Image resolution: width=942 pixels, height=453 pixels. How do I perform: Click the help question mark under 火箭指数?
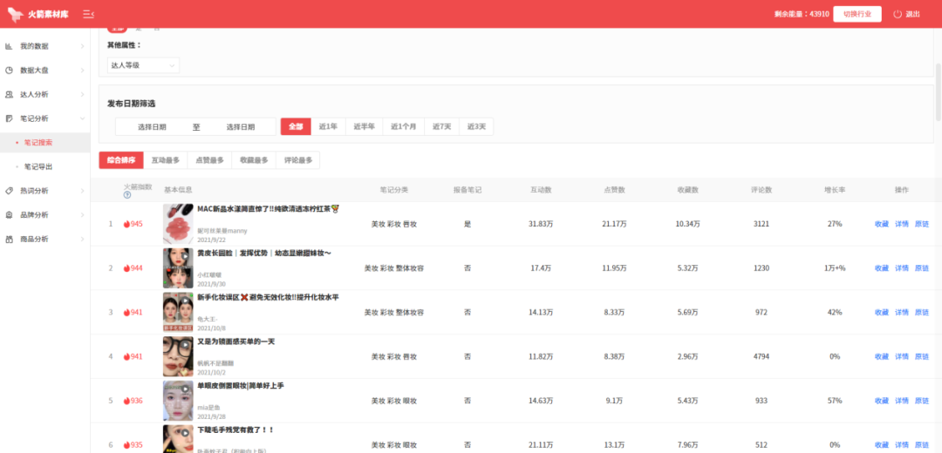point(126,194)
